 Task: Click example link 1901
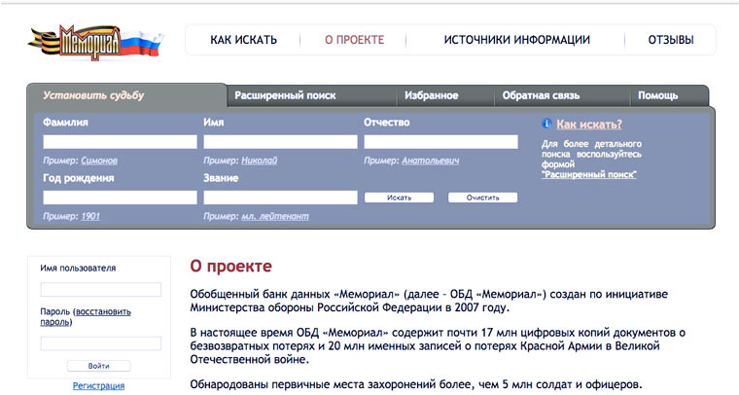coord(90,216)
